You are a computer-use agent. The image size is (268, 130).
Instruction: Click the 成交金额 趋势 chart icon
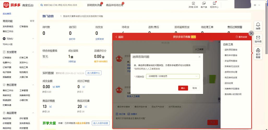[54, 87]
